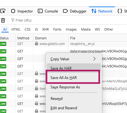Filter requests by JS
The width and height of the screenshot is (127, 113).
(36, 29)
